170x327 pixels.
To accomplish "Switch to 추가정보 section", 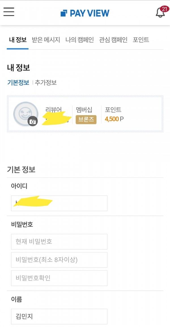I will 46,83.
